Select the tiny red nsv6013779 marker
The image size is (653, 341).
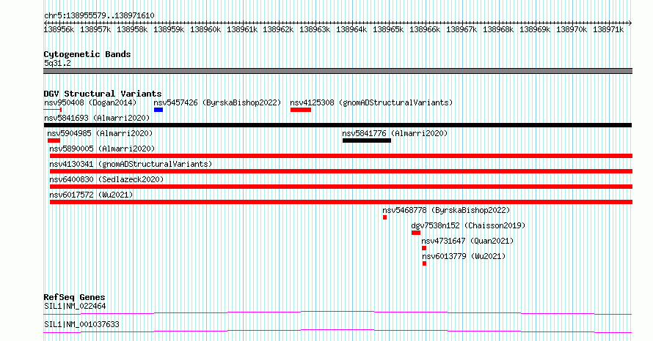tap(424, 263)
